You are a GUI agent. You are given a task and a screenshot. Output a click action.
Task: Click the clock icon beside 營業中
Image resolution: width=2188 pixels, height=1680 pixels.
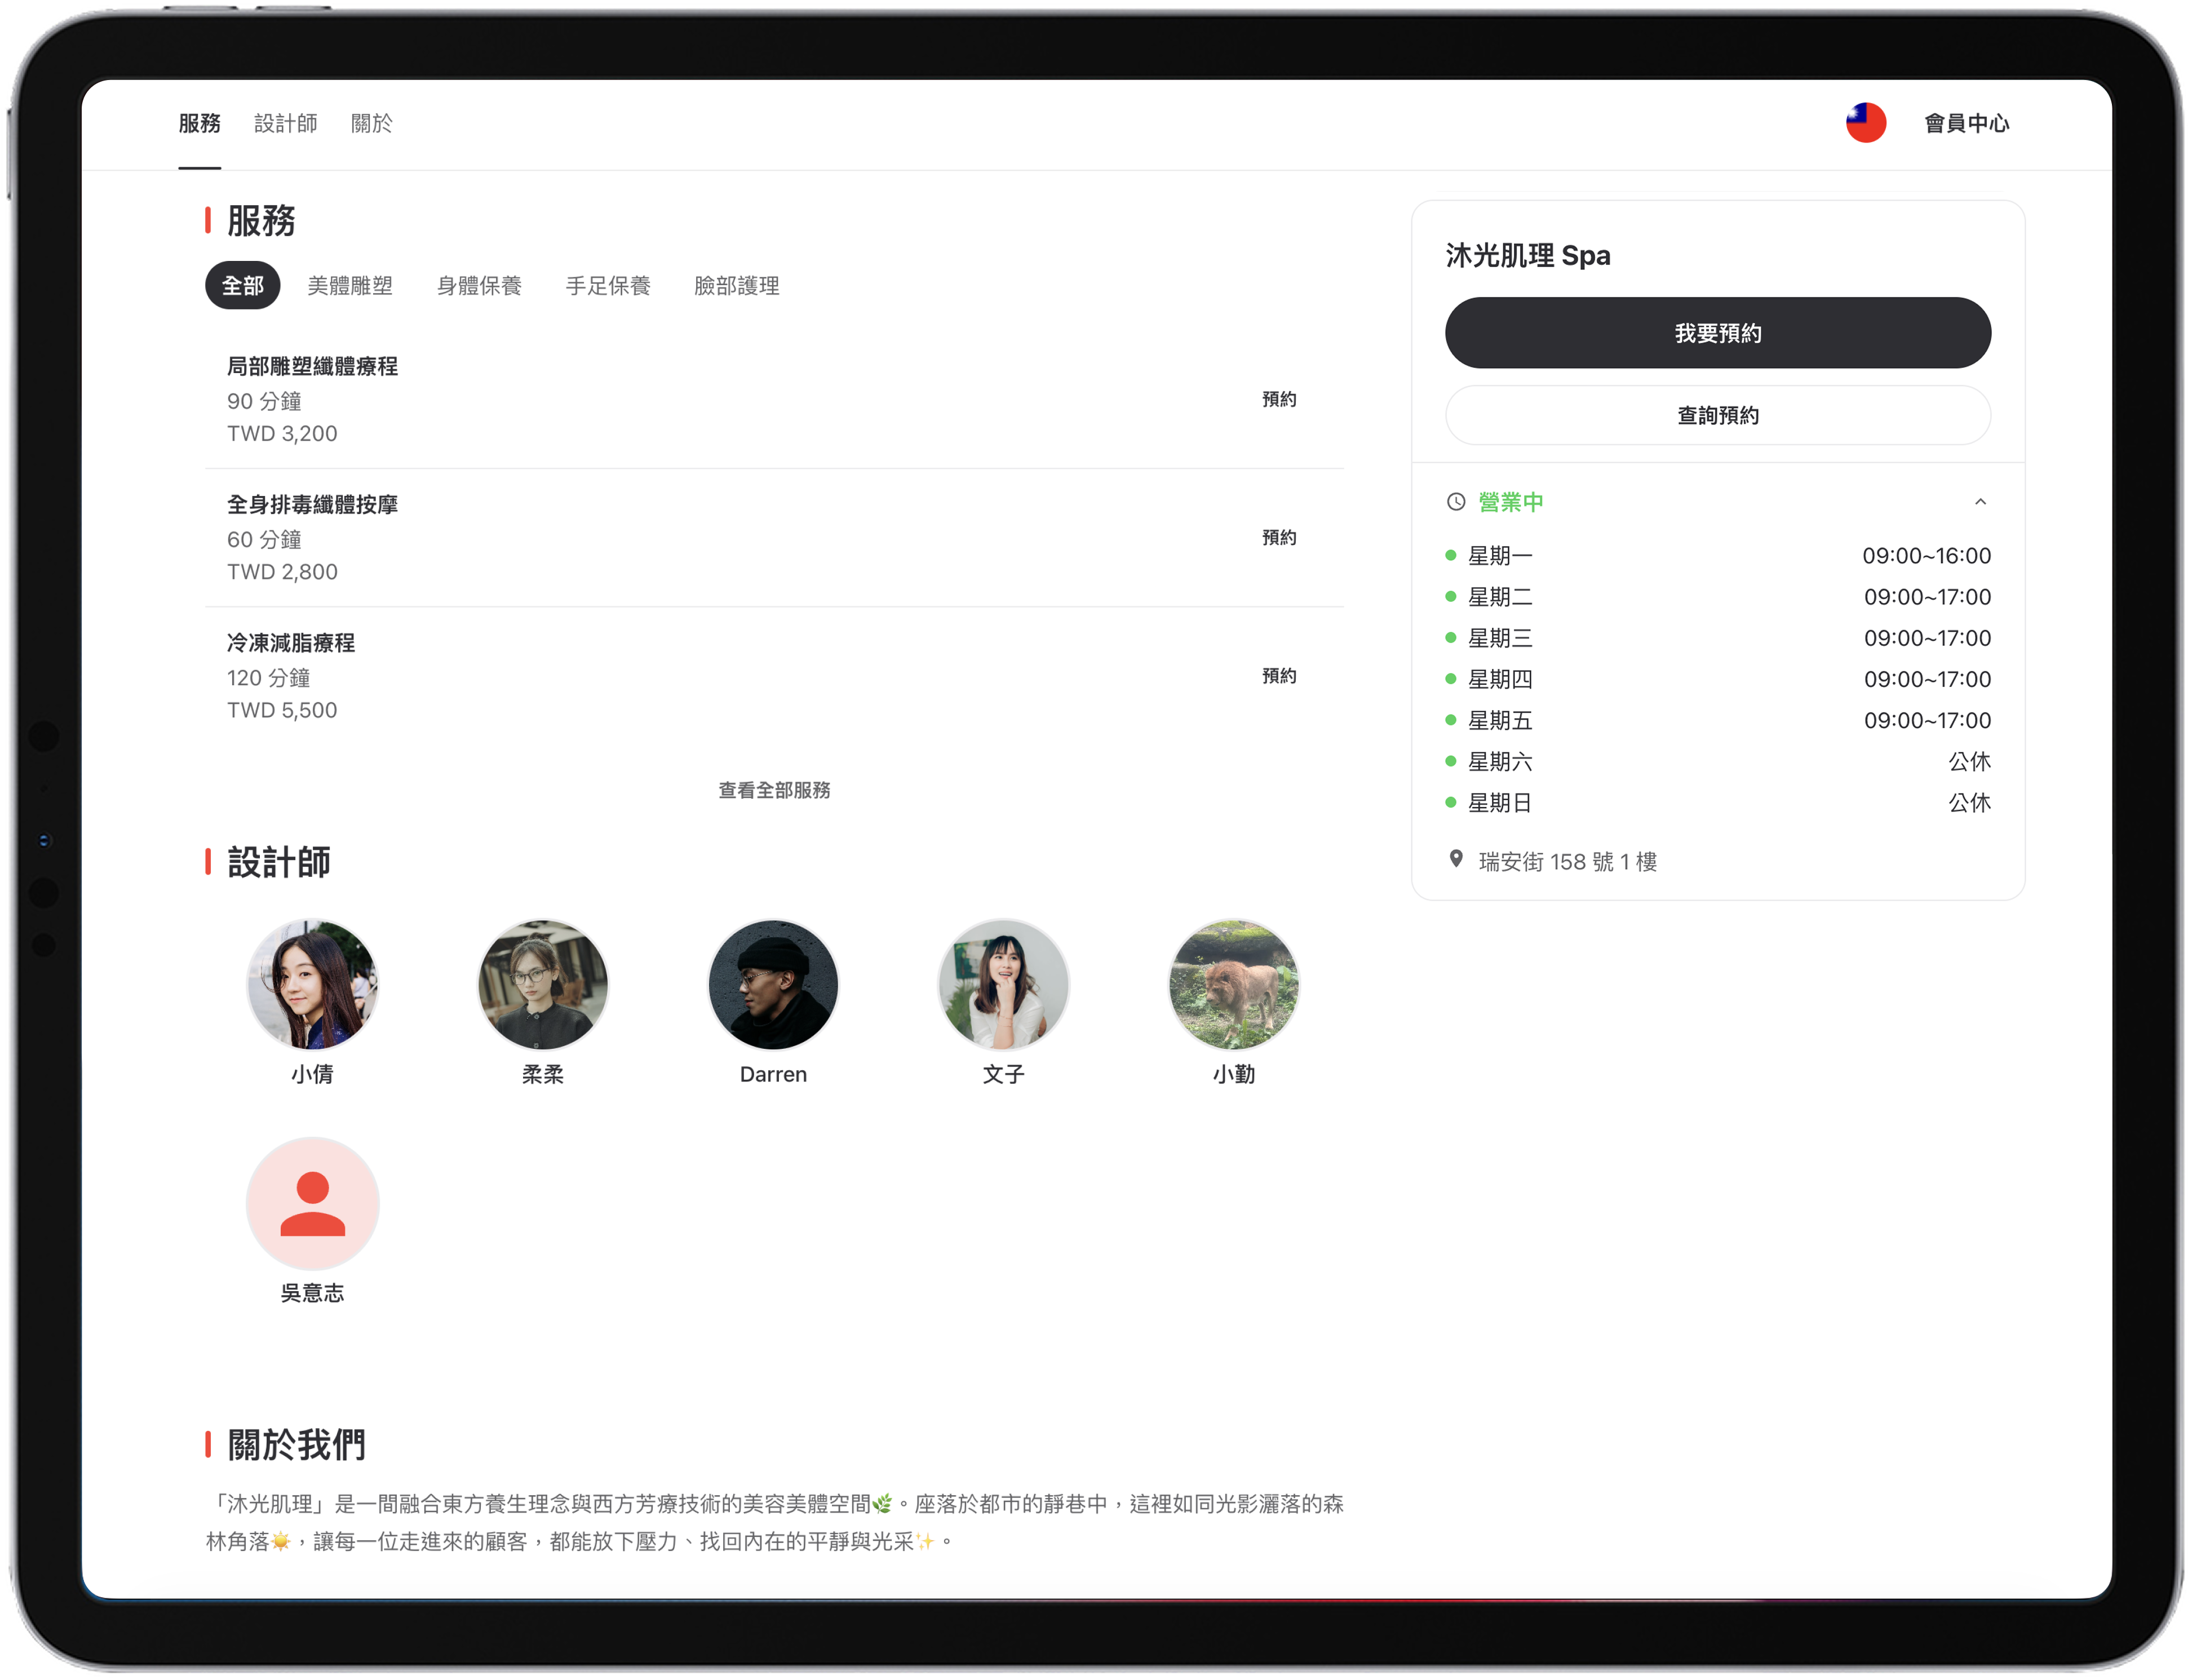[x=1456, y=502]
